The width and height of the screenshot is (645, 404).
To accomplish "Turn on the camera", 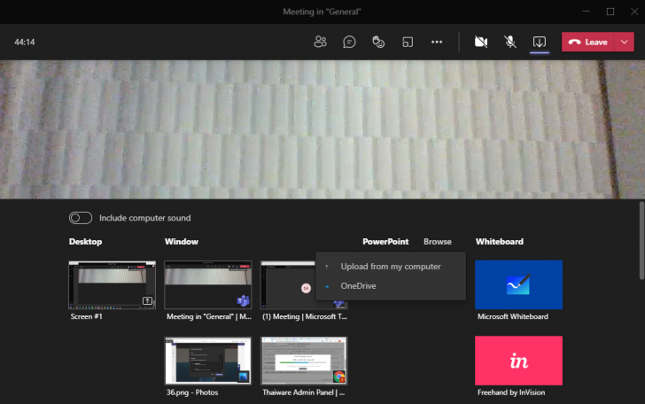I will click(x=481, y=42).
